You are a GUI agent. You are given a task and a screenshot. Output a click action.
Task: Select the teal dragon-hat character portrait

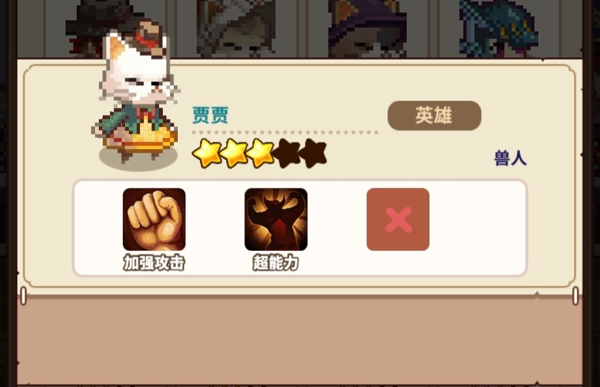click(498, 29)
